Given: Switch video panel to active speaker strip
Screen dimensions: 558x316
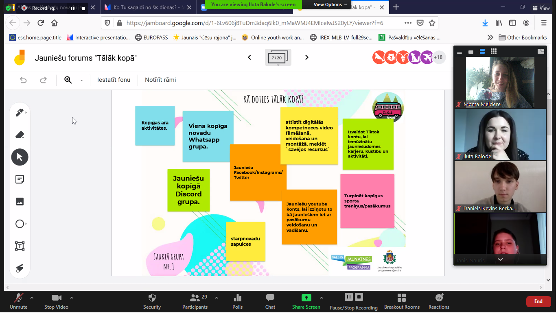Looking at the screenshot, I should click(482, 52).
